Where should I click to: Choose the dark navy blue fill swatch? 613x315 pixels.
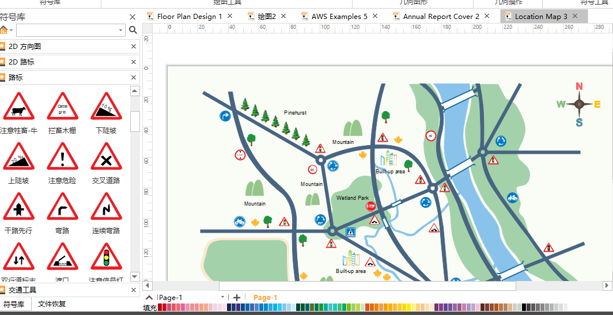point(229,307)
